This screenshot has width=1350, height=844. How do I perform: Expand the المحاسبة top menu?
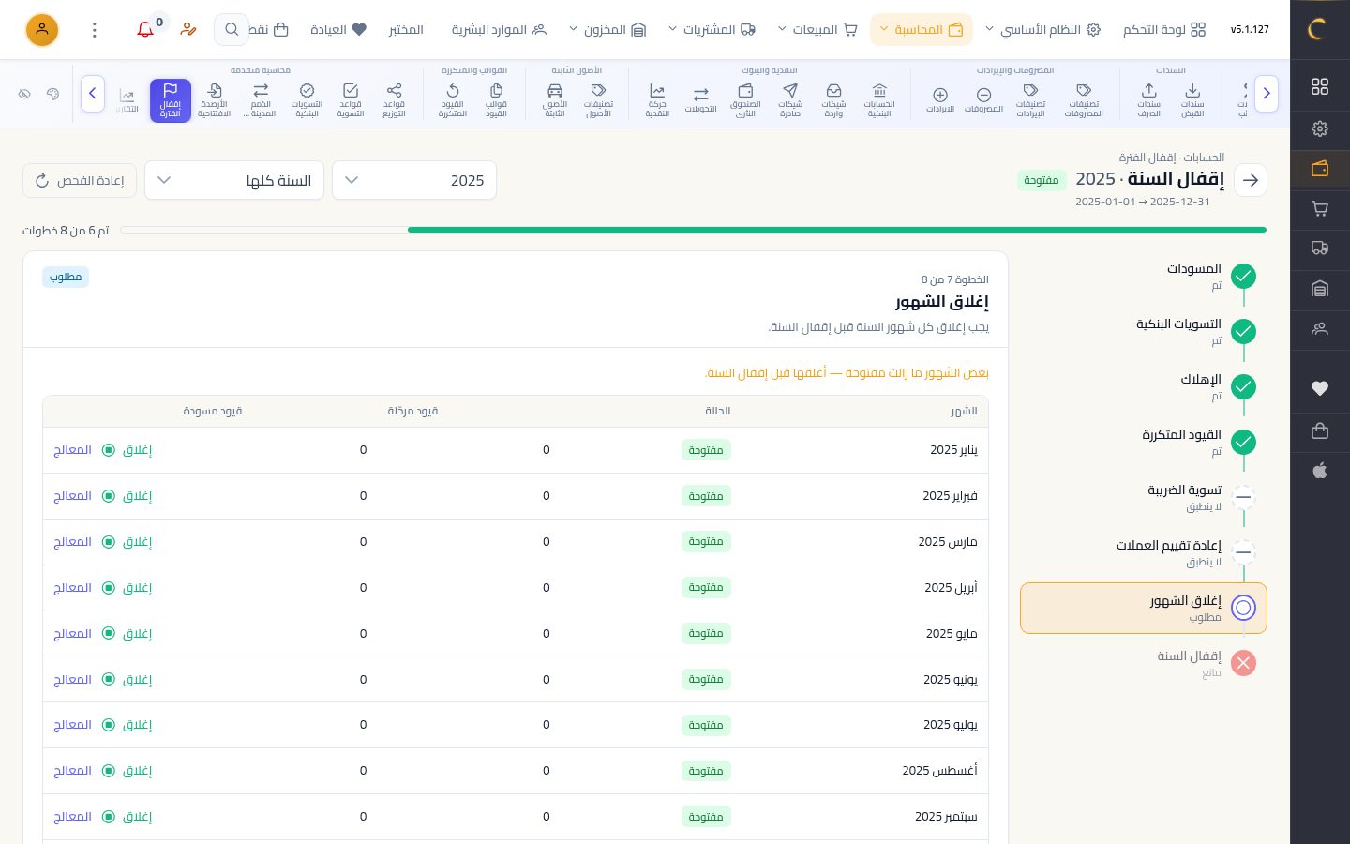coord(922,29)
